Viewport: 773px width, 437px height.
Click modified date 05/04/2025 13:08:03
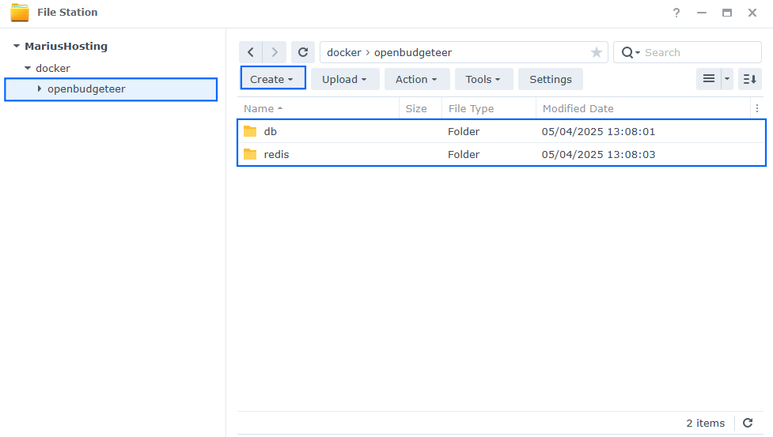pyautogui.click(x=598, y=154)
